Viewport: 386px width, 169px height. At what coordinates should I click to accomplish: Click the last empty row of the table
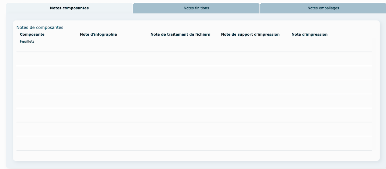click(194, 143)
